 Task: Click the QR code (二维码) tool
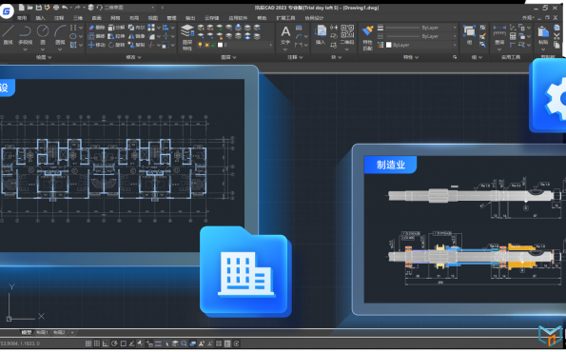tap(347, 34)
